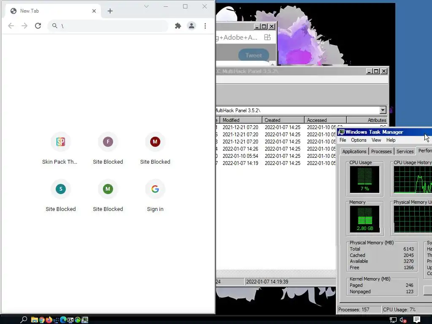Open a new Chrome tab
Viewport: 432px width, 324px height.
coord(110,11)
